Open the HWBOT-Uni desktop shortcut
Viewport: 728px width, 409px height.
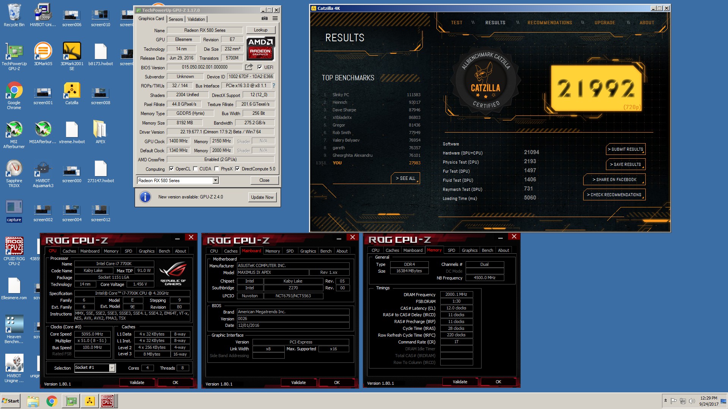[x=43, y=15]
